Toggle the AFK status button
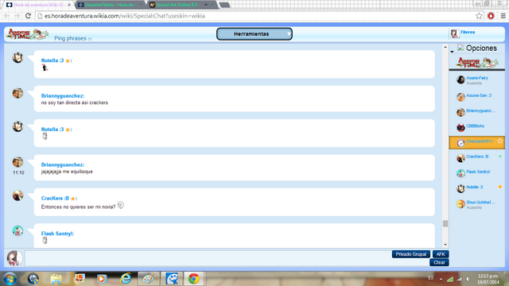Screen dimensions: 509x286 pyautogui.click(x=441, y=254)
